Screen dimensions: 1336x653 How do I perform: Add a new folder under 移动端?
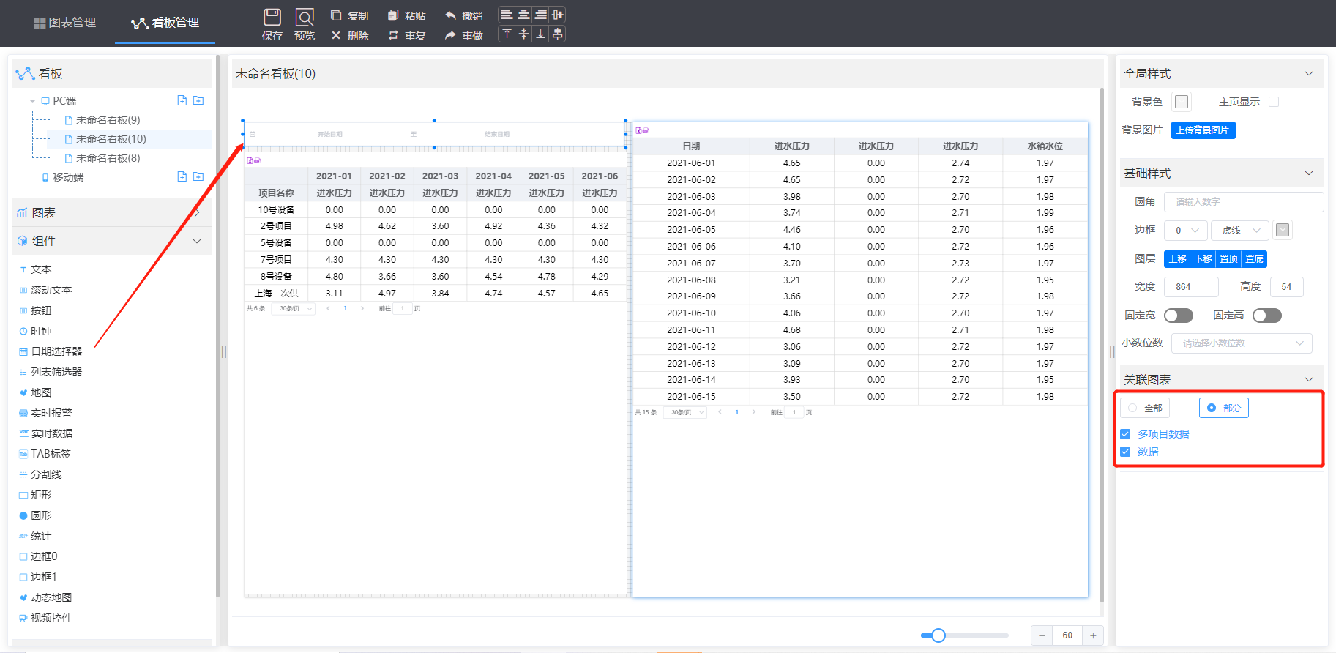[198, 176]
